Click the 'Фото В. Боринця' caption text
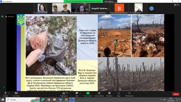The height and width of the screenshot is (102, 181). [x=87, y=77]
